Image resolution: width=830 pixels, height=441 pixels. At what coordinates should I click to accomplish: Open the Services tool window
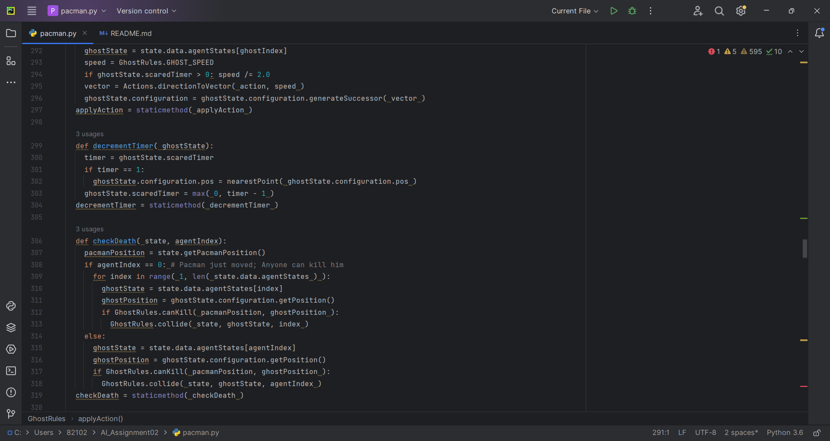pos(11,349)
